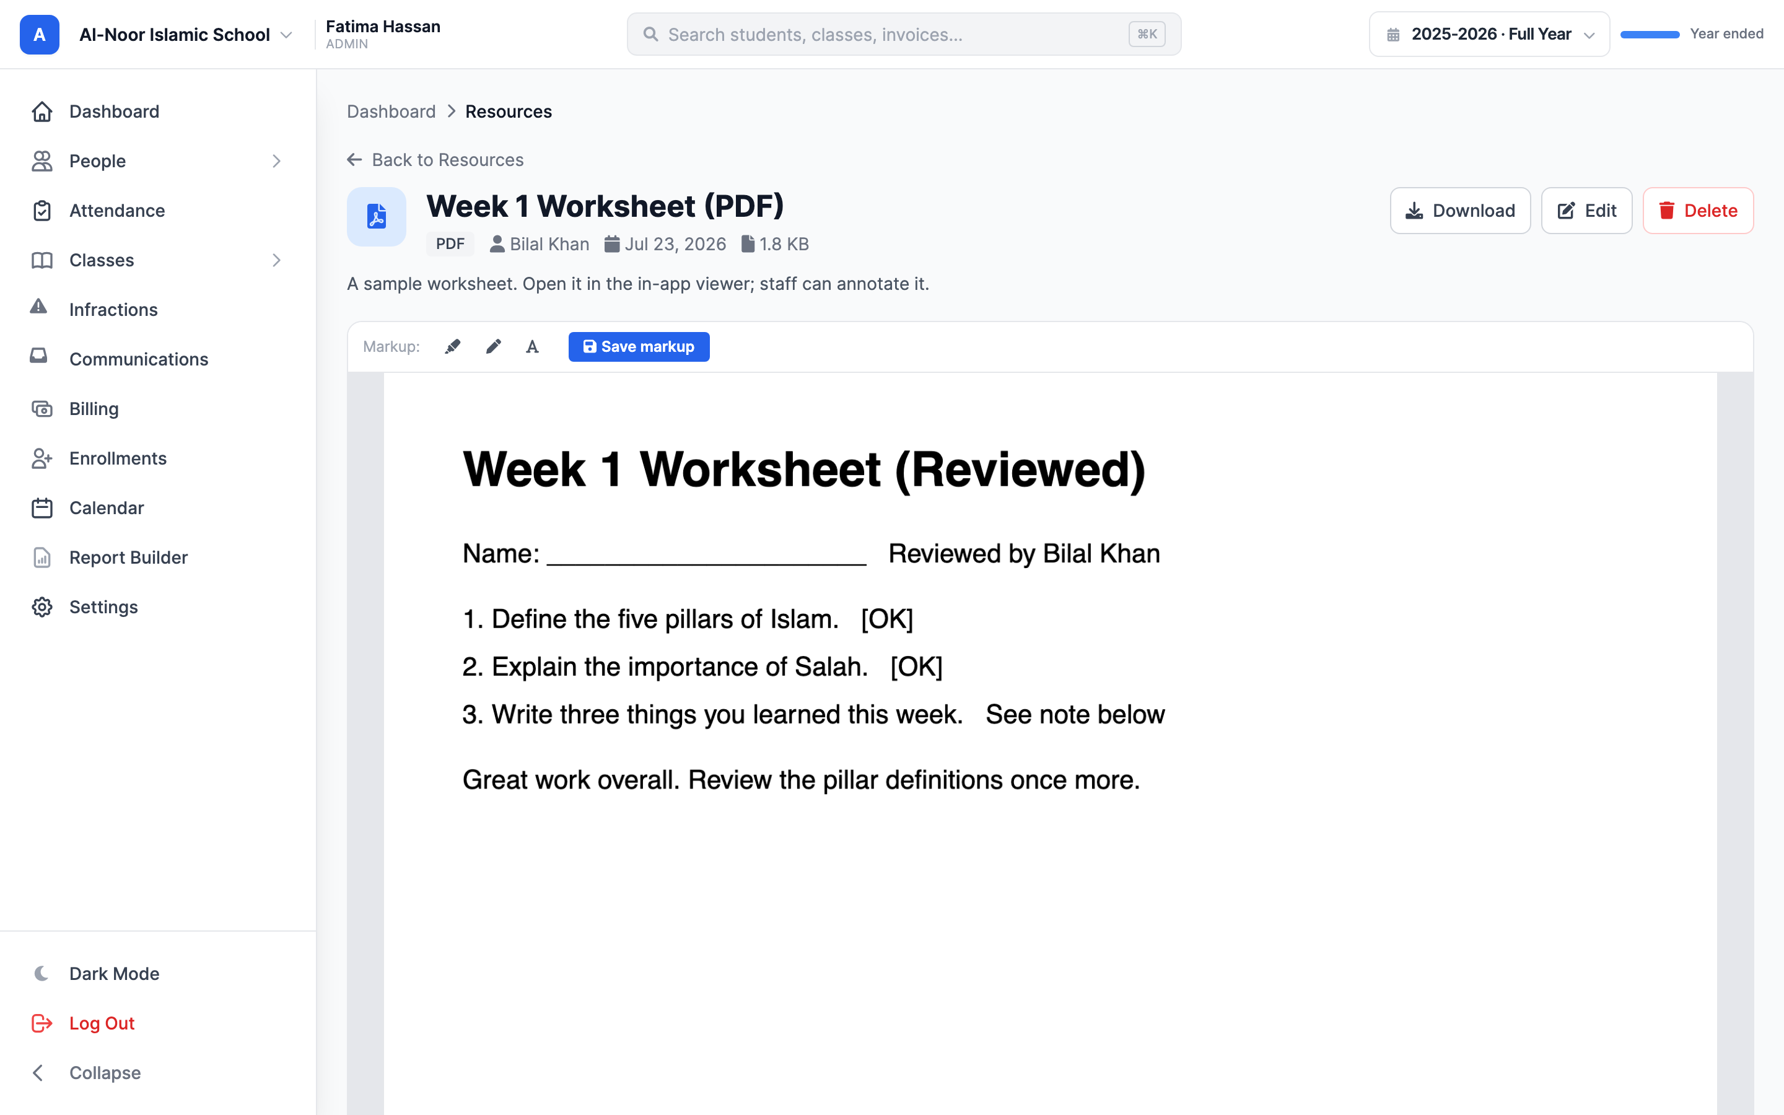Screen dimensions: 1784x1115
Task: Click the People group icon
Action: click(42, 161)
